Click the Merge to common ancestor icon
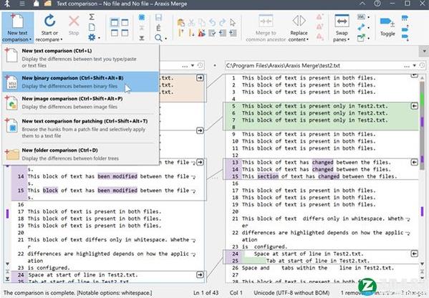The height and width of the screenshot is (298, 429). [266, 21]
